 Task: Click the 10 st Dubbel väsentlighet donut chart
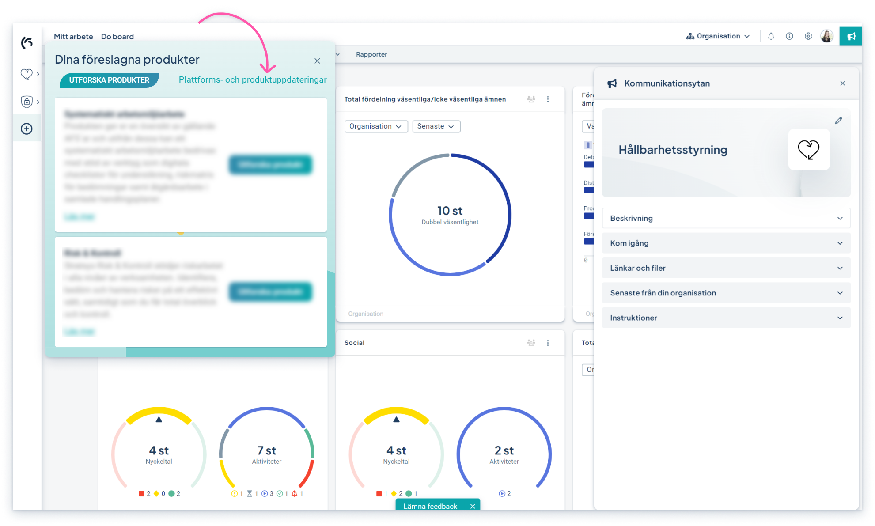coord(450,215)
